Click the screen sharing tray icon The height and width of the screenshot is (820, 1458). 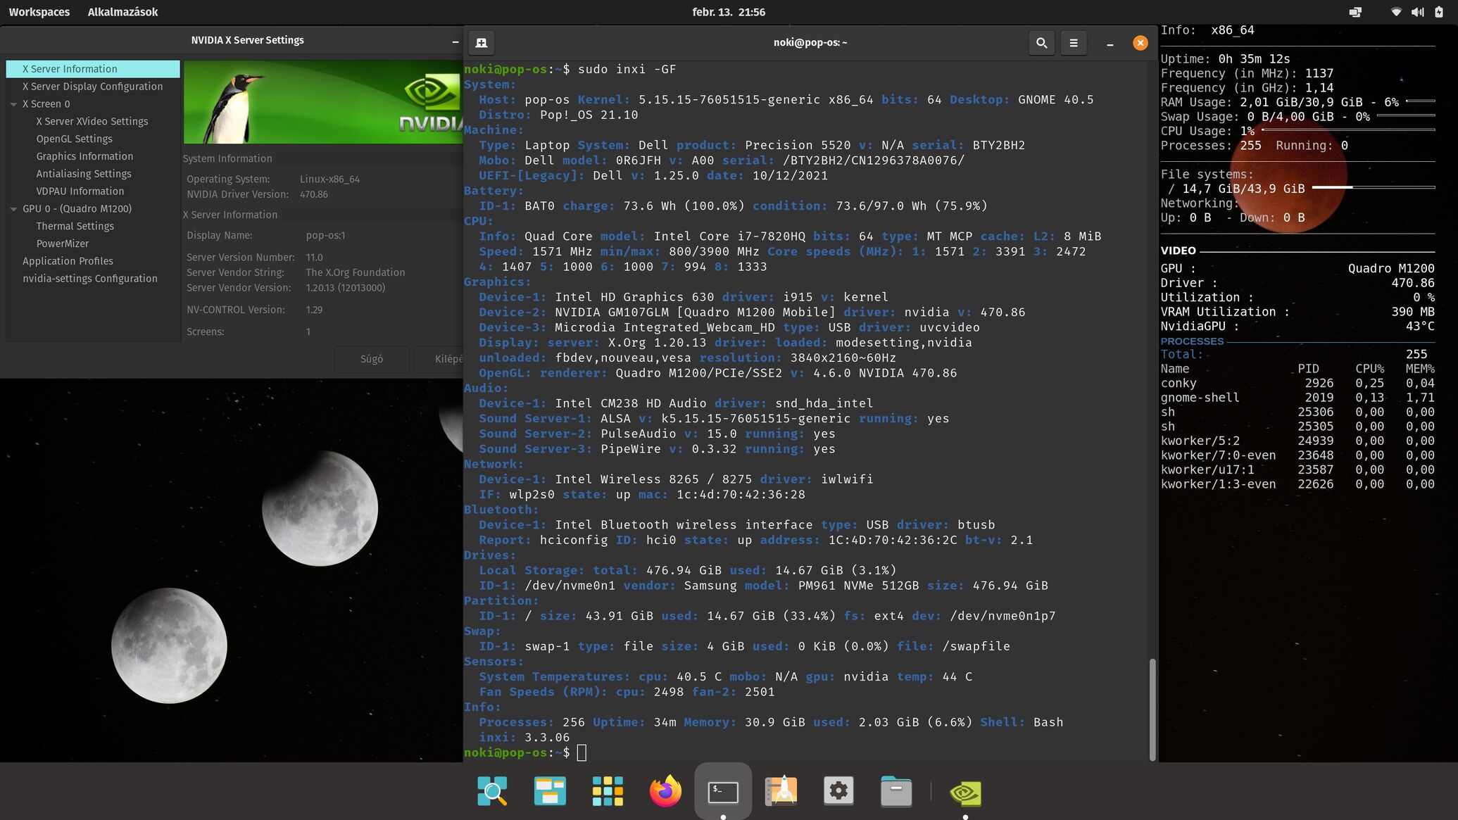[1355, 12]
